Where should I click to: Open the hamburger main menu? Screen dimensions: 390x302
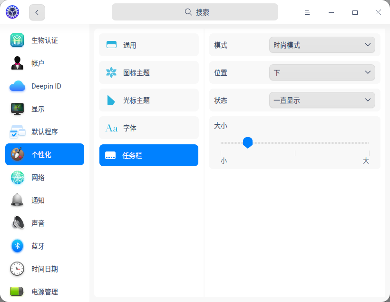click(307, 12)
